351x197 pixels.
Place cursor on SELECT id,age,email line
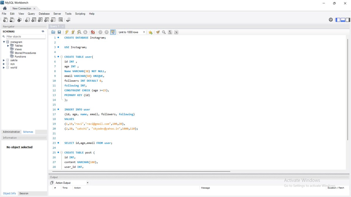(x=88, y=143)
